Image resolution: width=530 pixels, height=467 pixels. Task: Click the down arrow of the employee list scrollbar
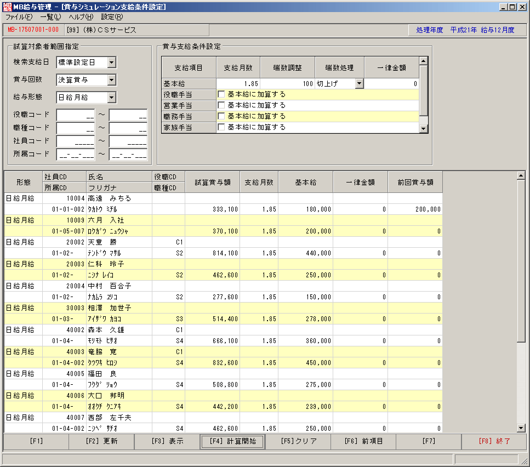pyautogui.click(x=521, y=428)
